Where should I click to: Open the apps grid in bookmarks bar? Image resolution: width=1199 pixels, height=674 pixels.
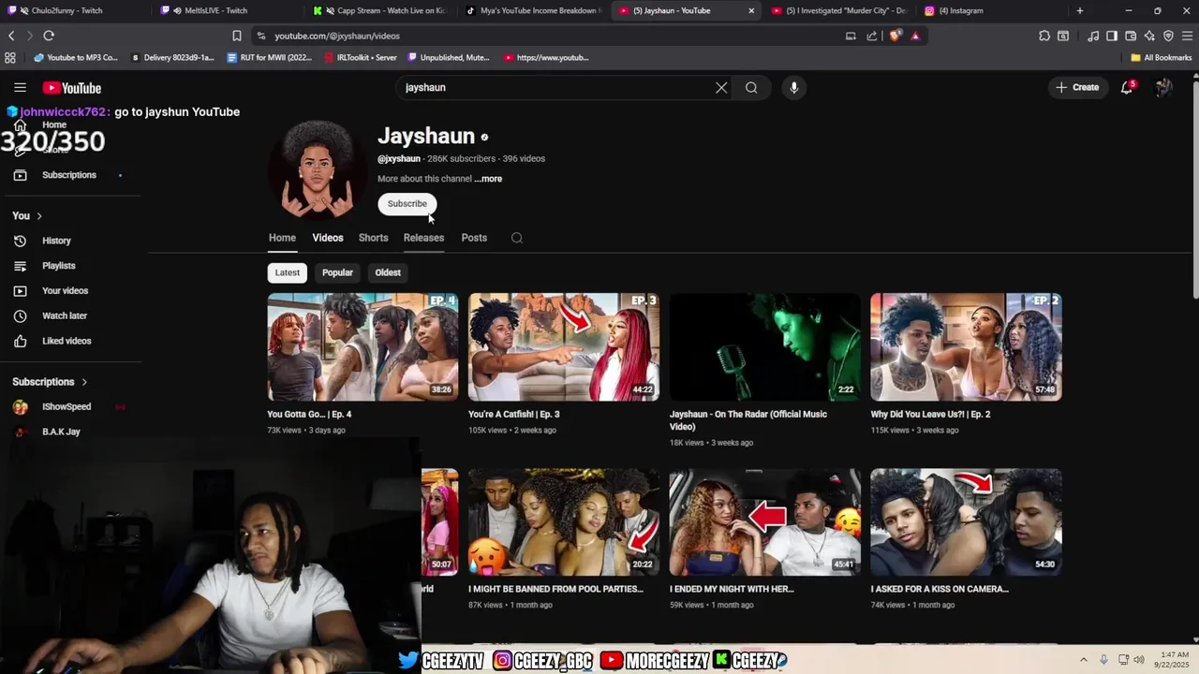10,57
